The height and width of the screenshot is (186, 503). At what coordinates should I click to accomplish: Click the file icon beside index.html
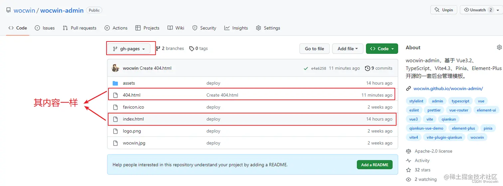click(115, 119)
